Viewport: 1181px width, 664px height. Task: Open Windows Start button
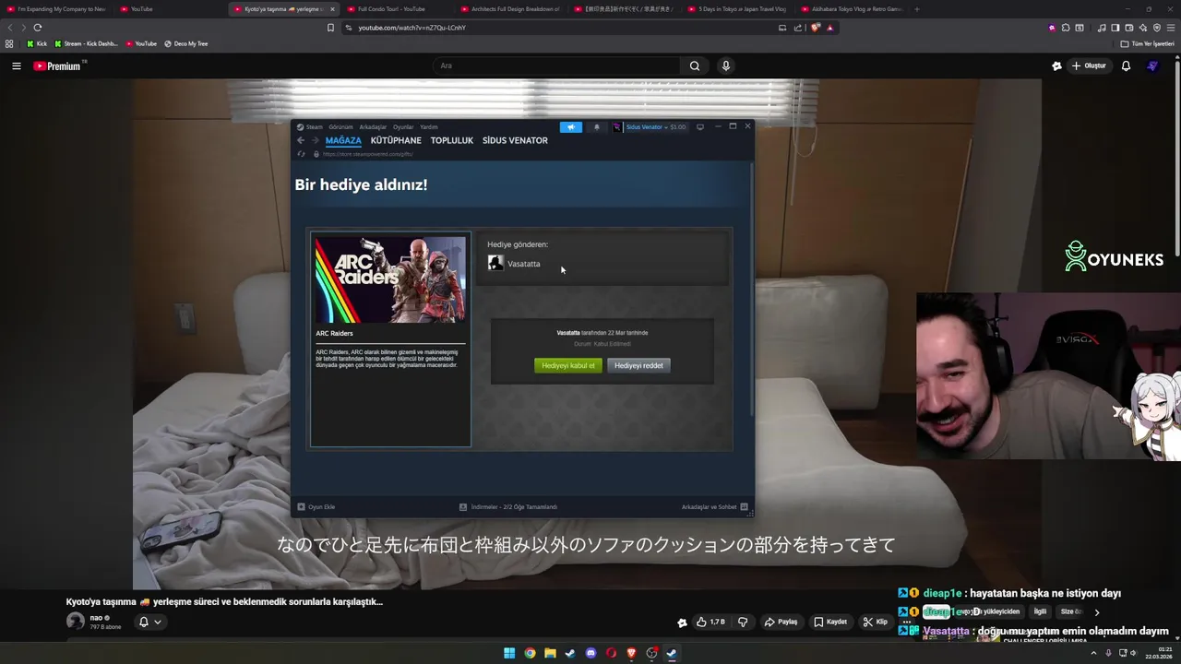(x=509, y=653)
